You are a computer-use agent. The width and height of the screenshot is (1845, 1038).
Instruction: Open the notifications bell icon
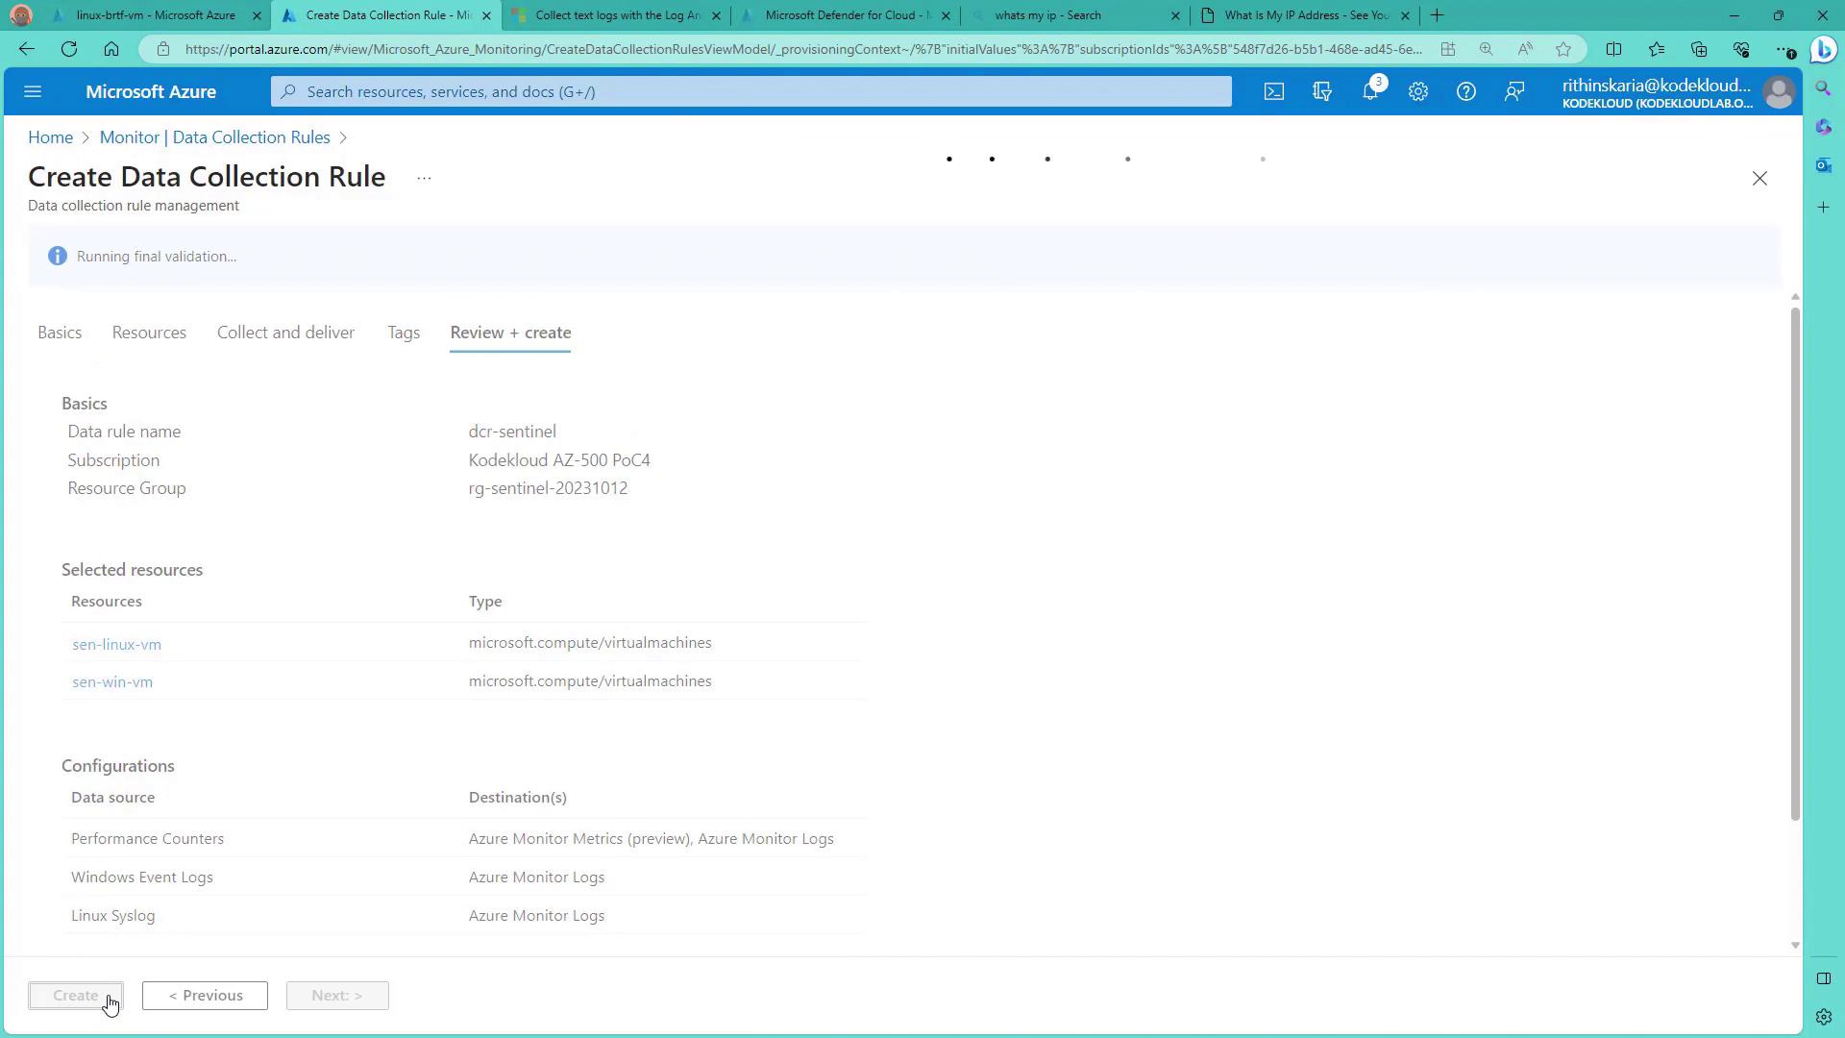coord(1370,92)
